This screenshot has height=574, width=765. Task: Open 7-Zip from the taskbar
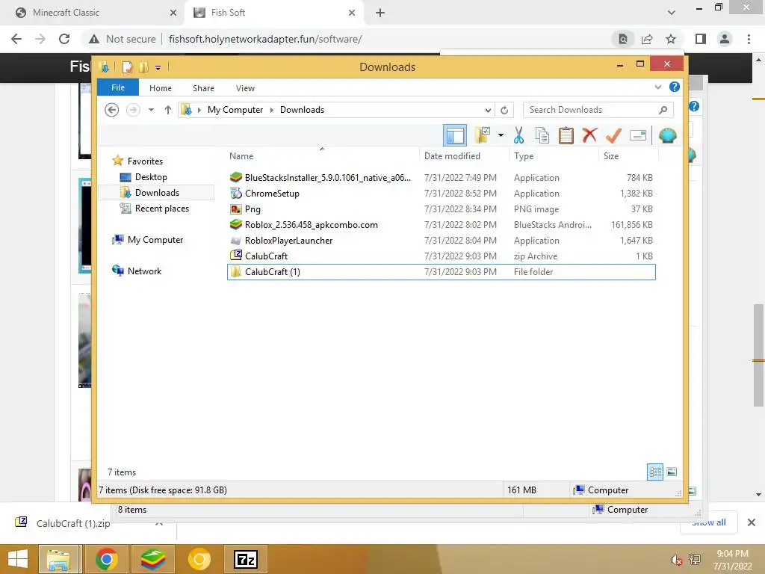(x=245, y=559)
